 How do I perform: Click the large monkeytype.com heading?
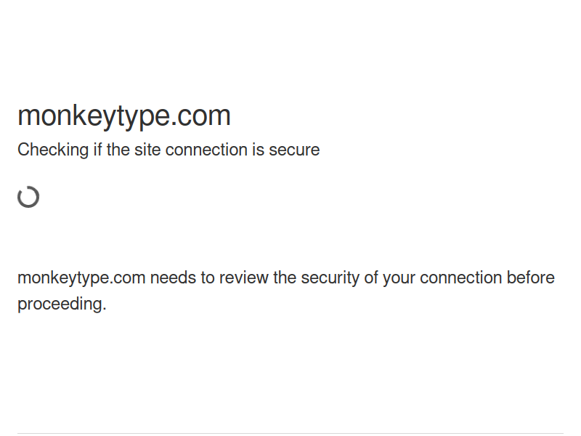(124, 116)
